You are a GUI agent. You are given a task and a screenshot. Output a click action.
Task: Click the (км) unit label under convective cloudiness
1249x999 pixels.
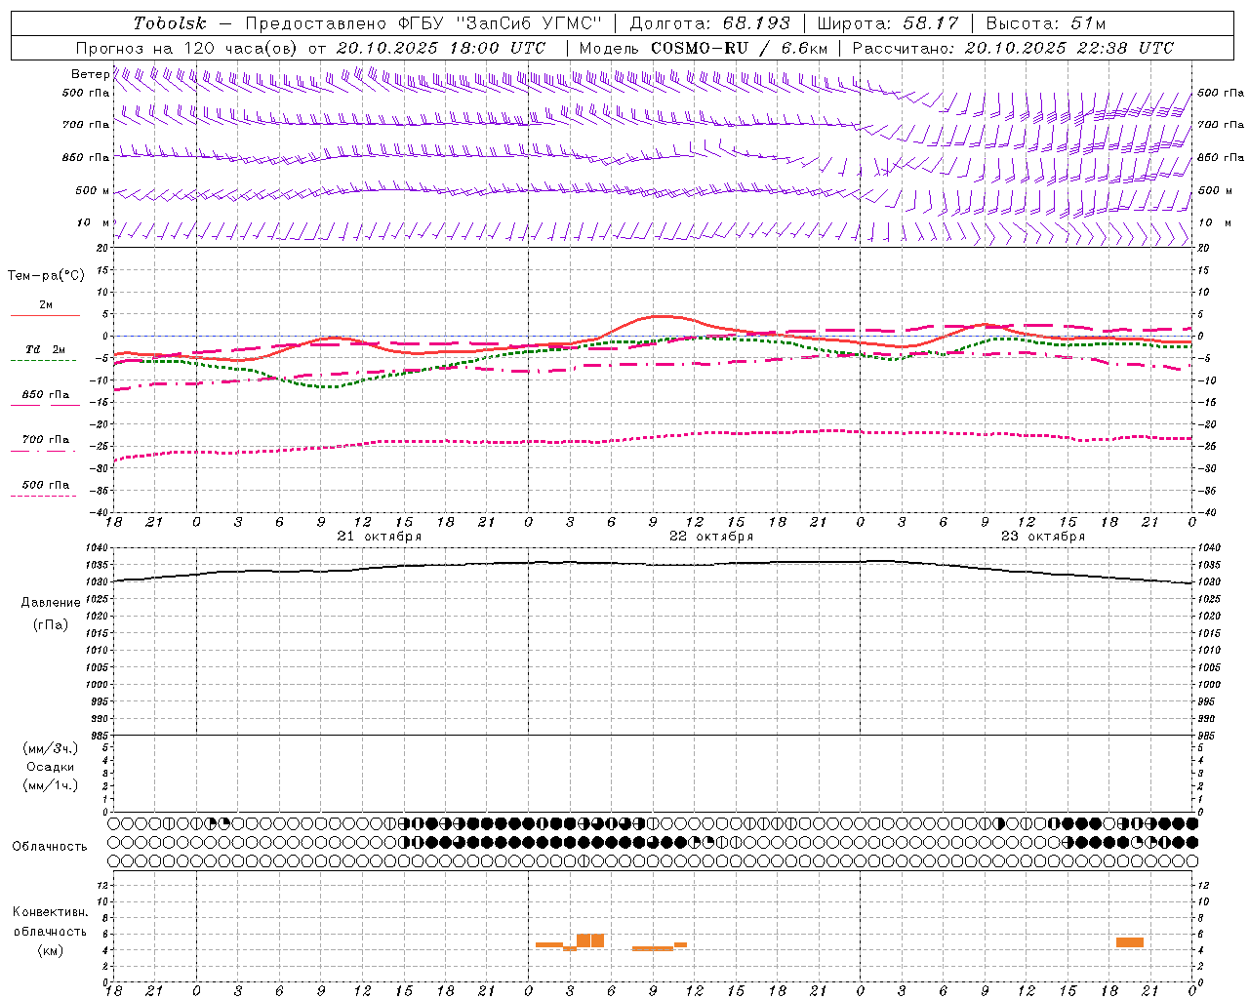click(51, 950)
